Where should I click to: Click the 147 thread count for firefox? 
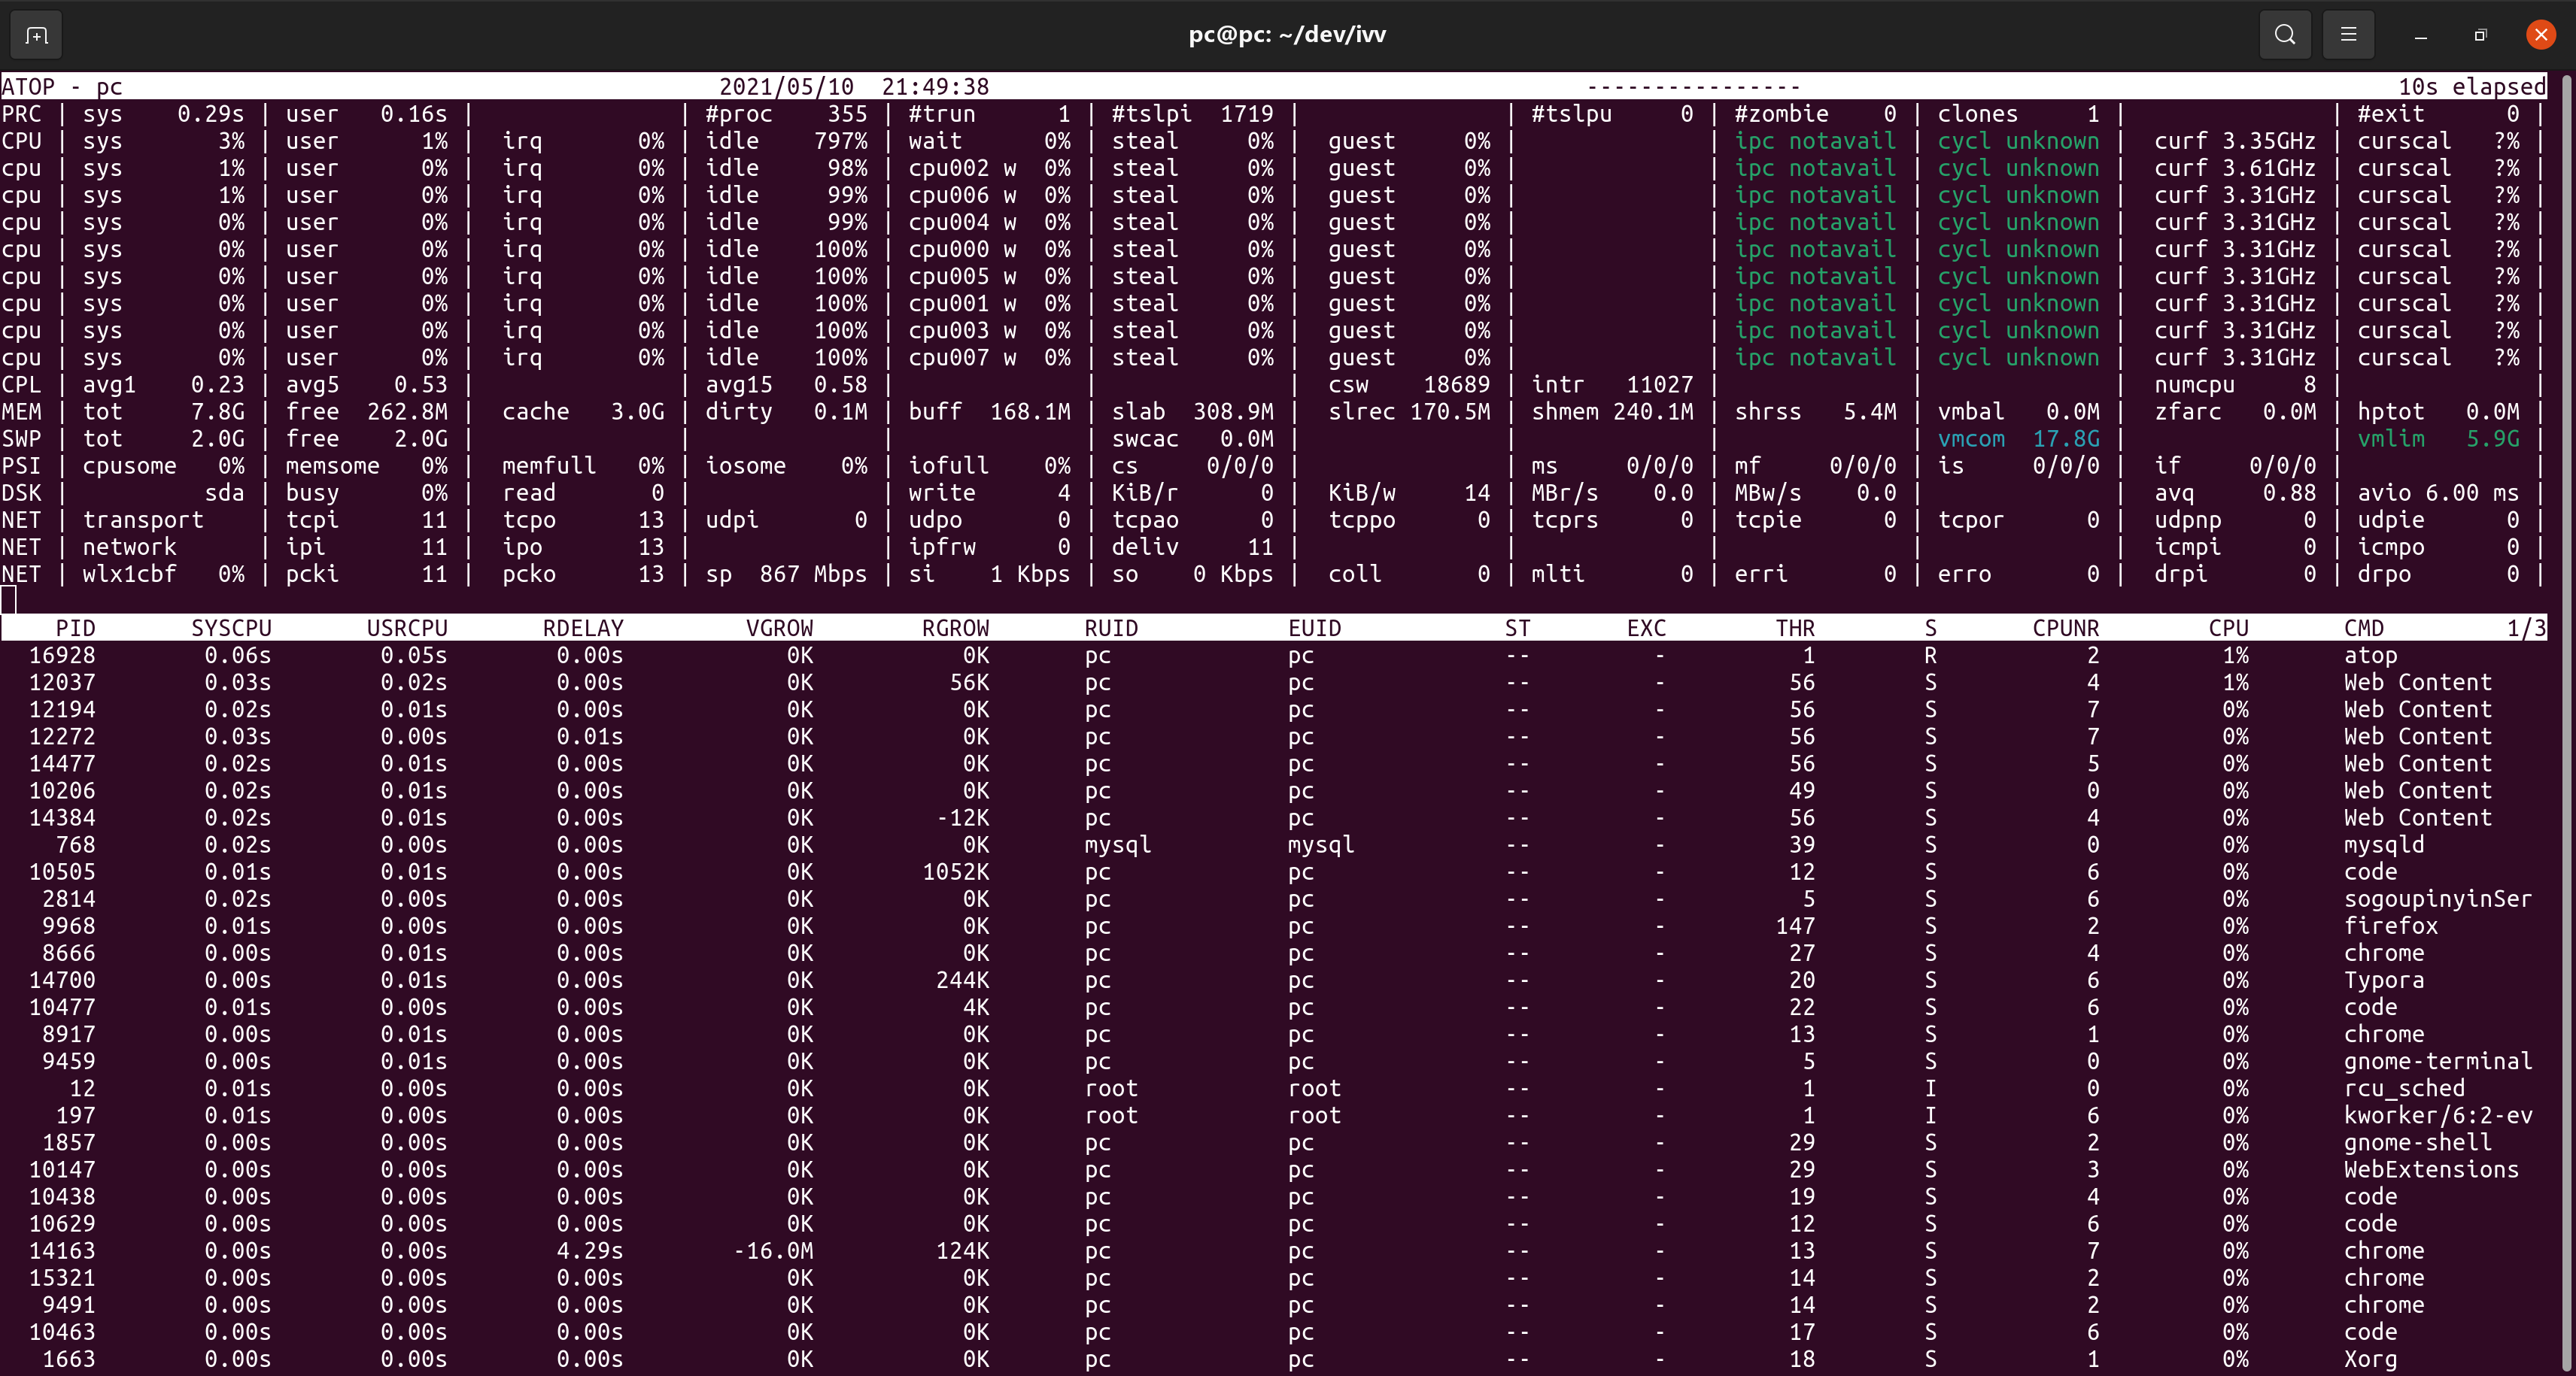tap(1795, 926)
